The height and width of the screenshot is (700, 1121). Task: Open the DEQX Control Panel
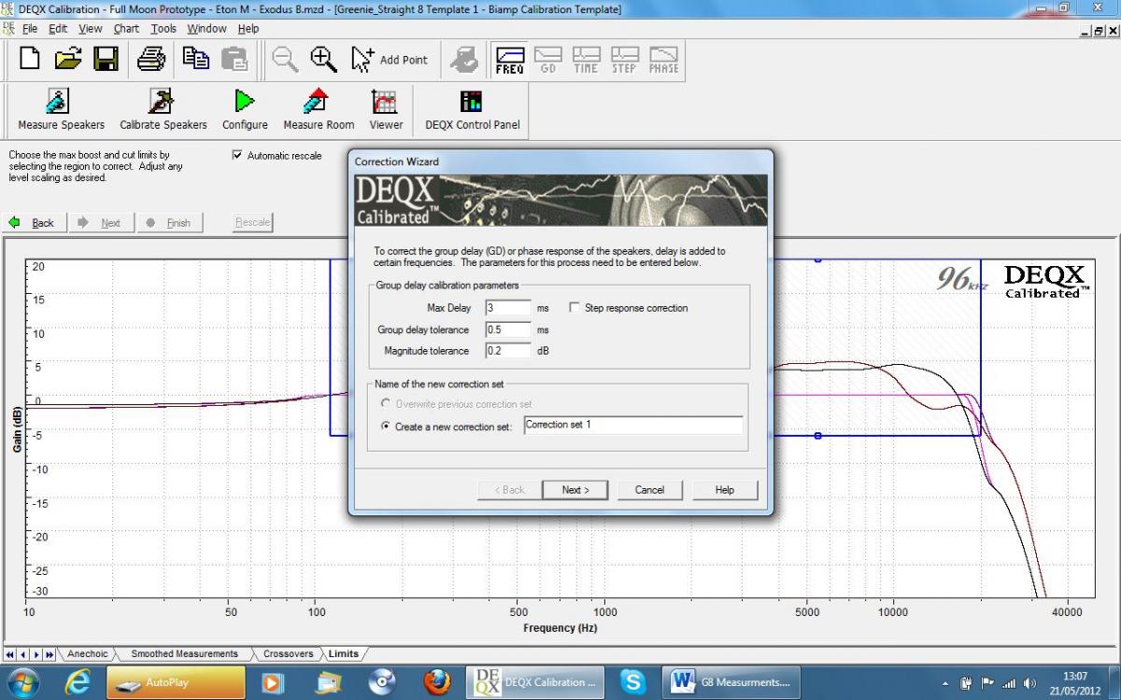click(x=472, y=109)
